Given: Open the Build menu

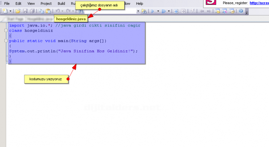Looking at the screenshot, I should tap(61, 3).
